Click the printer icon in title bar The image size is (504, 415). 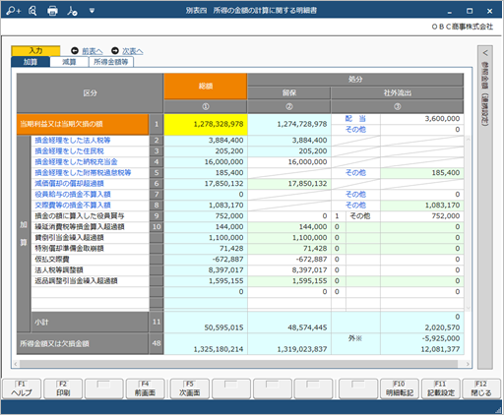tap(52, 11)
